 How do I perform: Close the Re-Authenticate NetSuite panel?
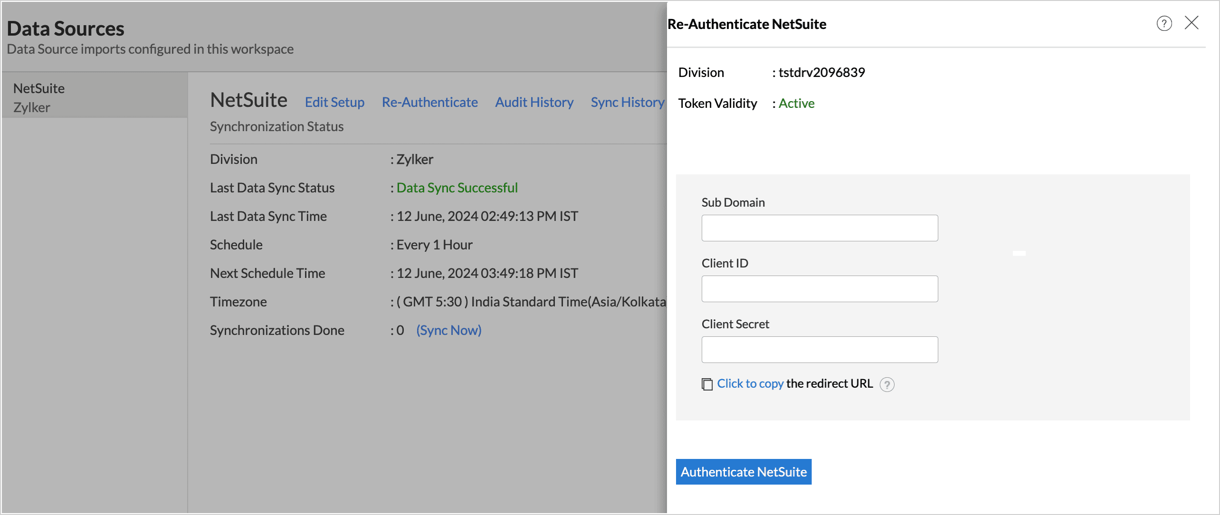pyautogui.click(x=1191, y=22)
